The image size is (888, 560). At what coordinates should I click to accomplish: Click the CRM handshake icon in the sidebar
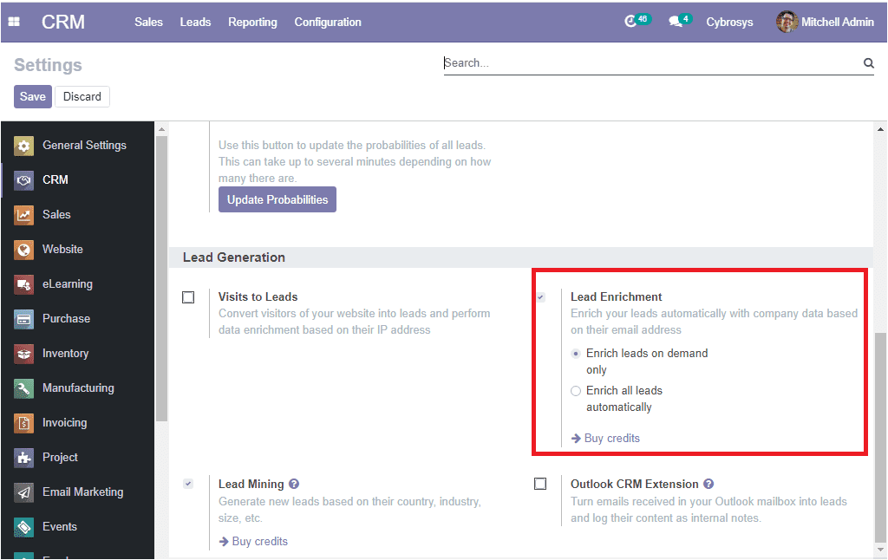point(23,180)
